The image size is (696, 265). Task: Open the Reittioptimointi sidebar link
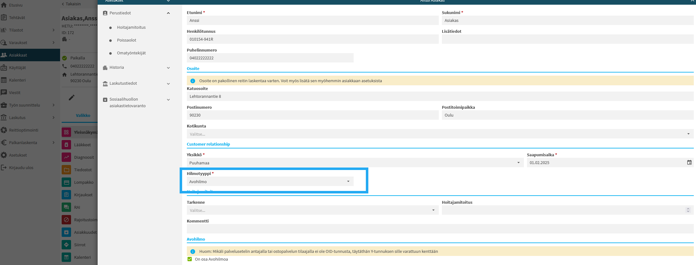[x=23, y=130]
